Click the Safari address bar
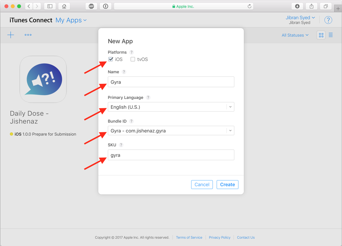 (x=183, y=6)
